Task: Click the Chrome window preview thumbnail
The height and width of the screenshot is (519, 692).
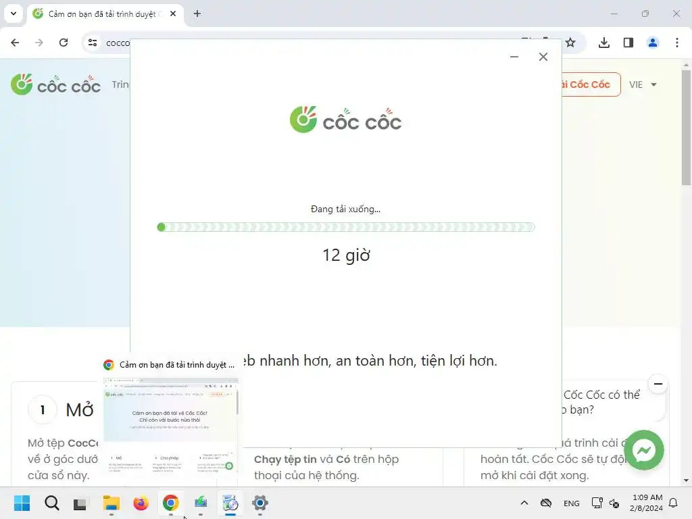Action: point(171,426)
